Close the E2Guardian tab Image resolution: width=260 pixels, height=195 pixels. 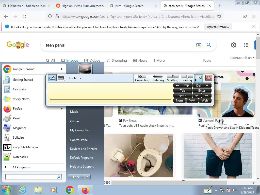pyautogui.click(x=49, y=6)
